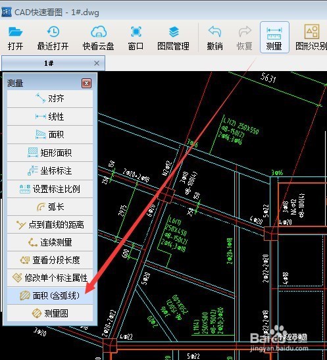Close the 测量 panel with red X
This screenshot has width=327, height=360.
tap(86, 83)
